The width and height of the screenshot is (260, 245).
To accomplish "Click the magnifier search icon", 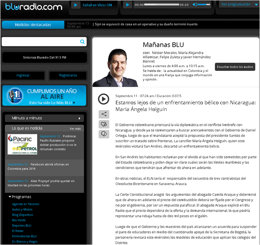I will (x=82, y=42).
